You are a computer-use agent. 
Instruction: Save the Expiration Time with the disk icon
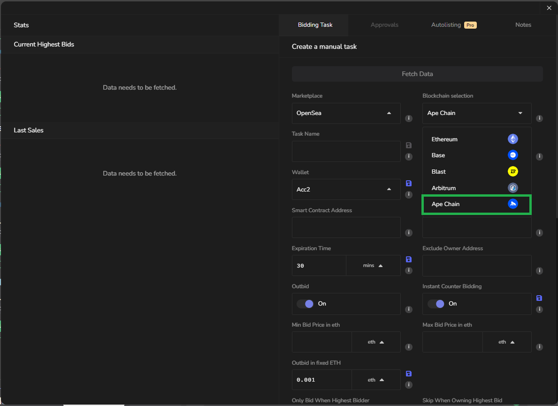(409, 260)
